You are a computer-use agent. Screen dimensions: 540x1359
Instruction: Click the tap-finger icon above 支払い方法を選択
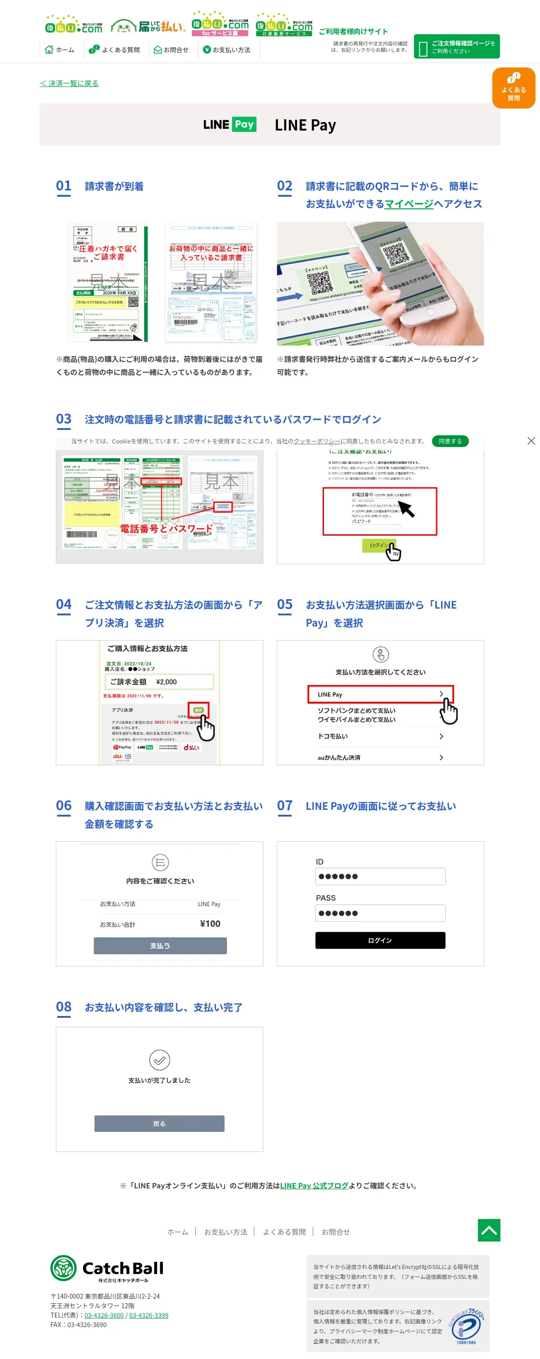(x=380, y=654)
